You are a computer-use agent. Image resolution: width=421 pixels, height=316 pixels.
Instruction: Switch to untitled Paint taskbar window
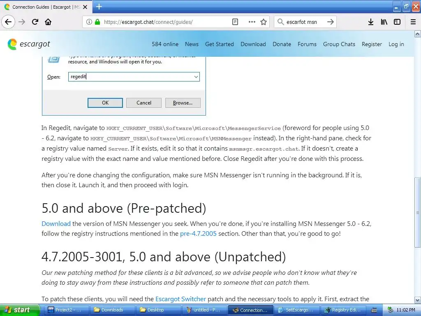click(204, 310)
